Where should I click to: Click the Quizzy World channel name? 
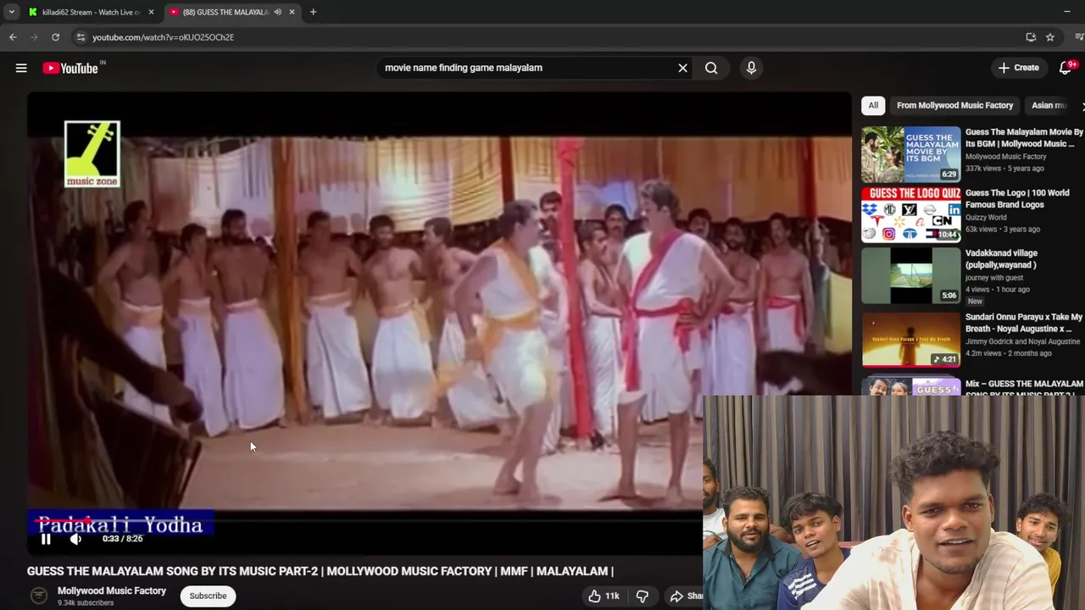pos(986,218)
